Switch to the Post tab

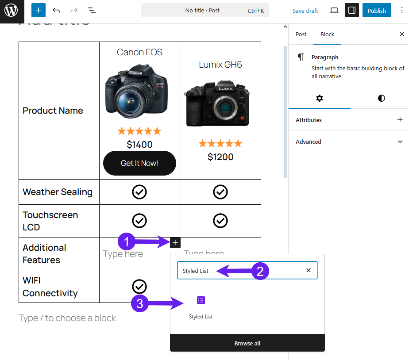(x=301, y=34)
